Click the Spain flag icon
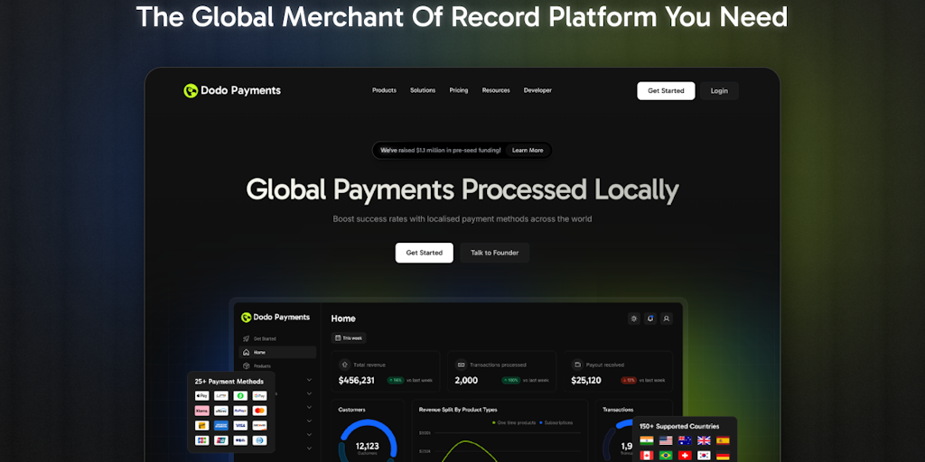This screenshot has width=925, height=462. (x=723, y=441)
